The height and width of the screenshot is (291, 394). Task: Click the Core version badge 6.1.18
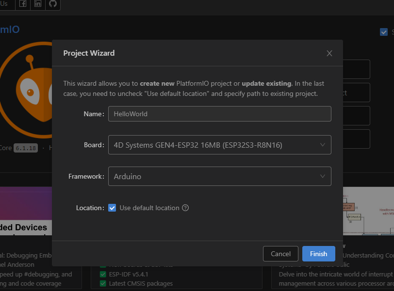click(26, 148)
